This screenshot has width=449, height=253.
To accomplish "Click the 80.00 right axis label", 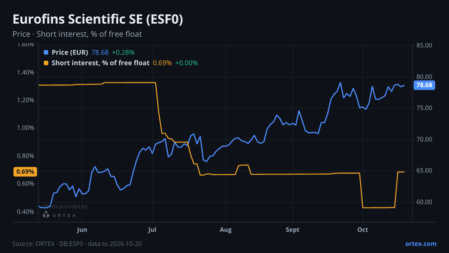I will (424, 77).
